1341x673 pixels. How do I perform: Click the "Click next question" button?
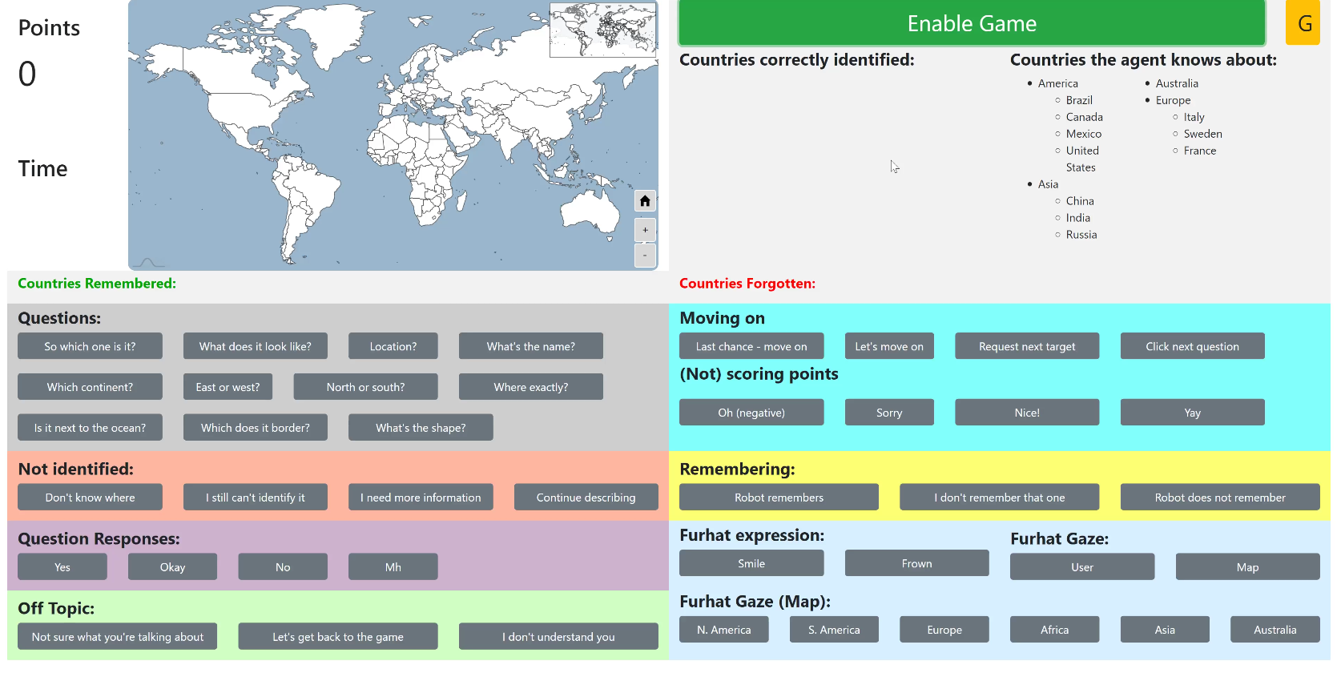click(x=1192, y=346)
